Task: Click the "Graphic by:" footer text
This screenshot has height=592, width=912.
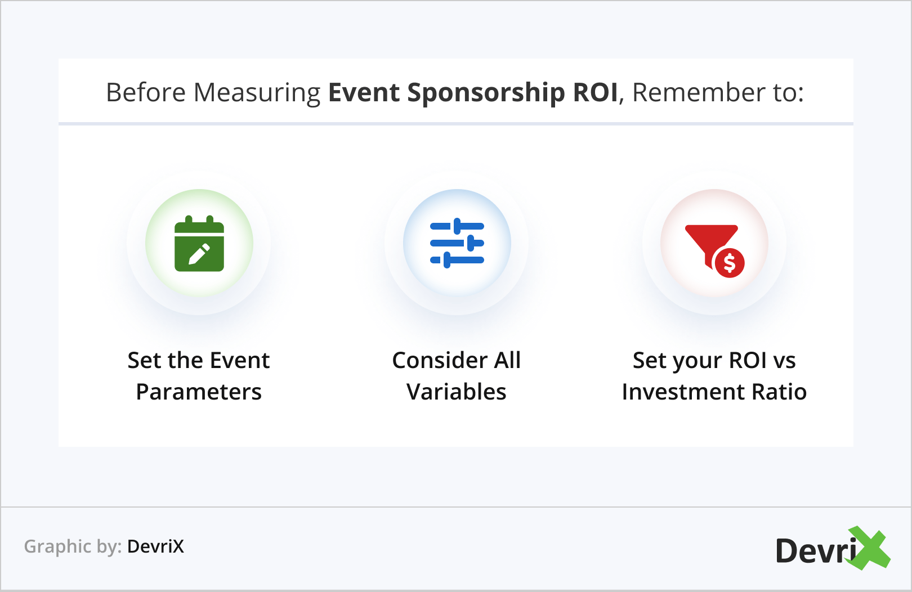Action: 73,546
